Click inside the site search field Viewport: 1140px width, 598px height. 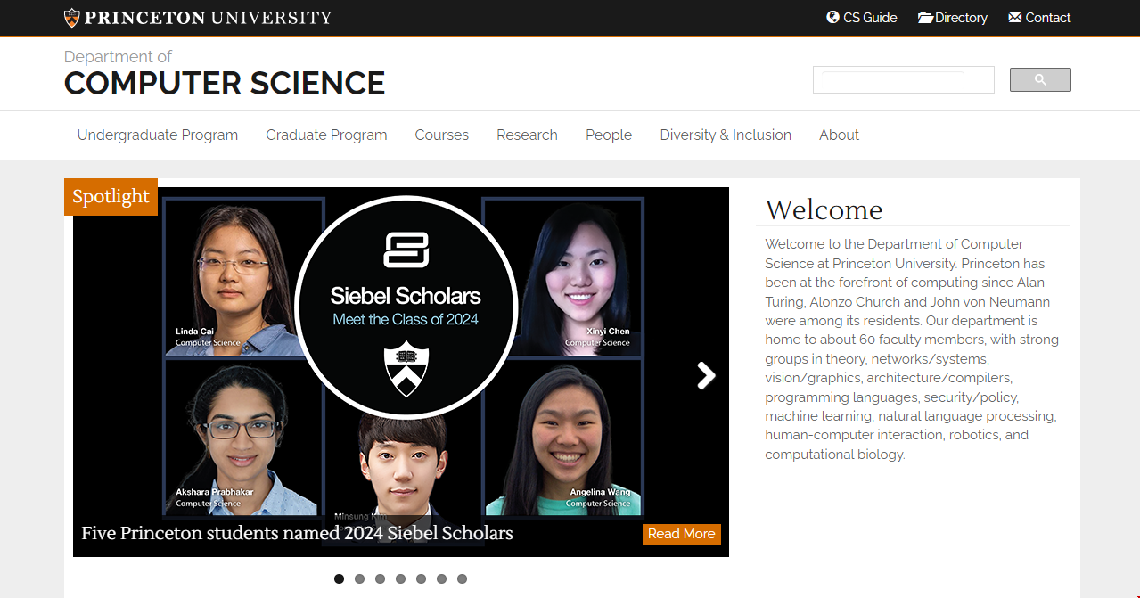[x=903, y=79]
